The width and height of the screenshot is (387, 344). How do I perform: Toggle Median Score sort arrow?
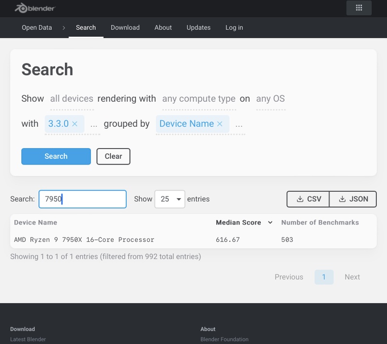270,223
